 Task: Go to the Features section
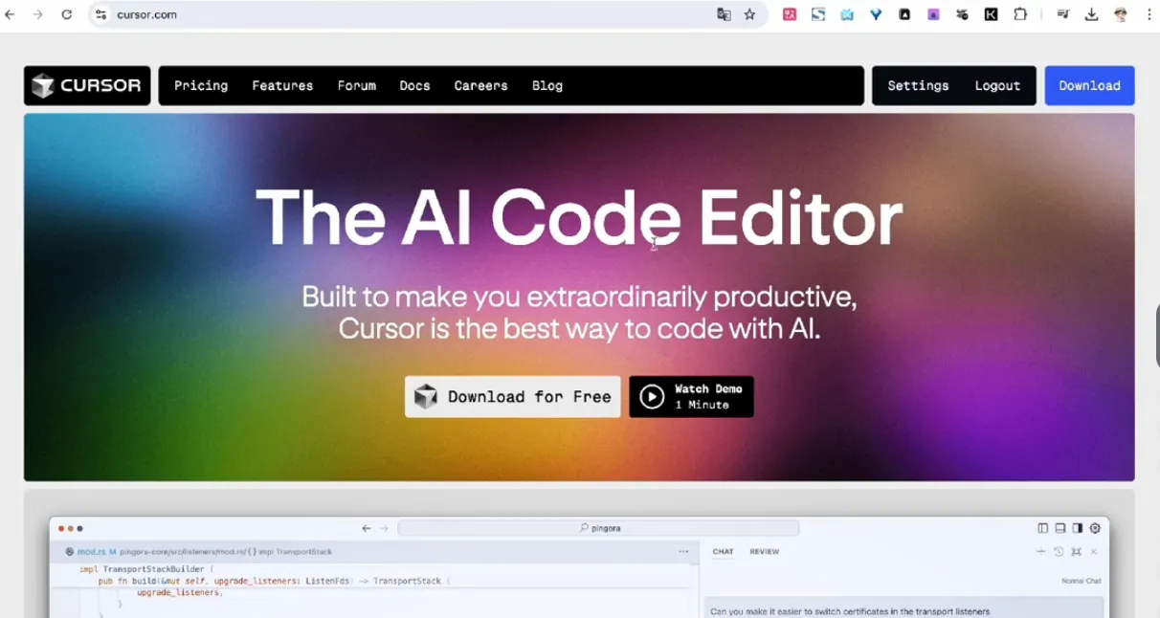pyautogui.click(x=282, y=86)
